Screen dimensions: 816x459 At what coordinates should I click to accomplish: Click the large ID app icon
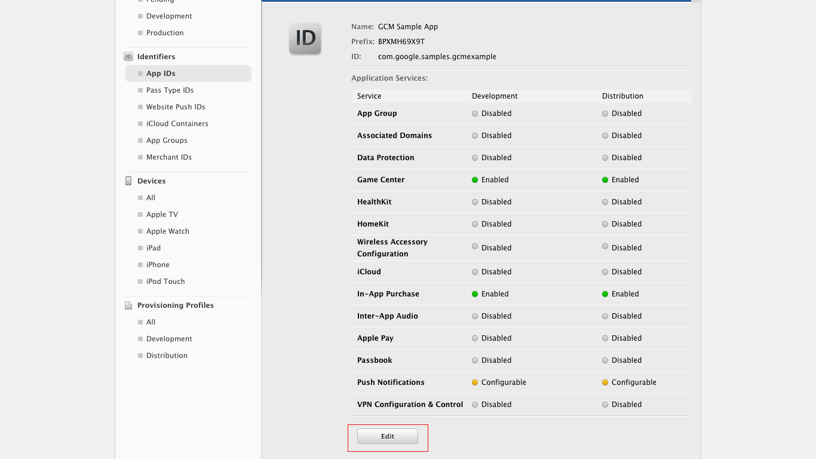305,39
